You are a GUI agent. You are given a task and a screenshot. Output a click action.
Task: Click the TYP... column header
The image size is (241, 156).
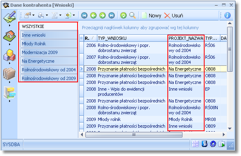point(212,38)
